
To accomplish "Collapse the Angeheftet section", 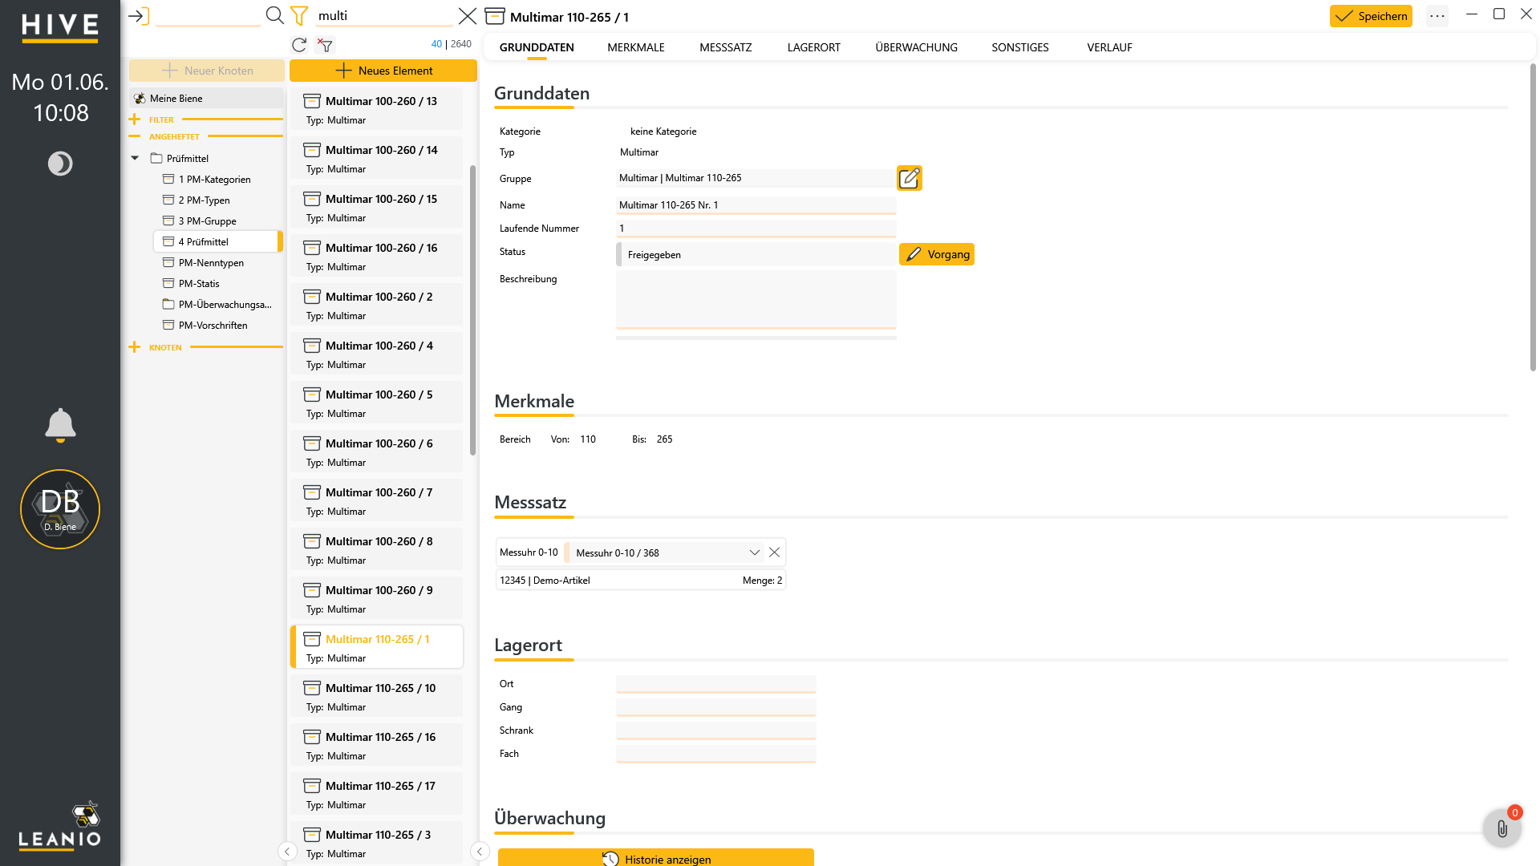I will (x=135, y=136).
